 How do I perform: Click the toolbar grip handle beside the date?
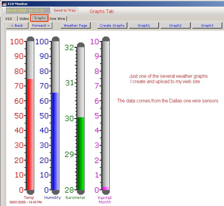click(3, 10)
